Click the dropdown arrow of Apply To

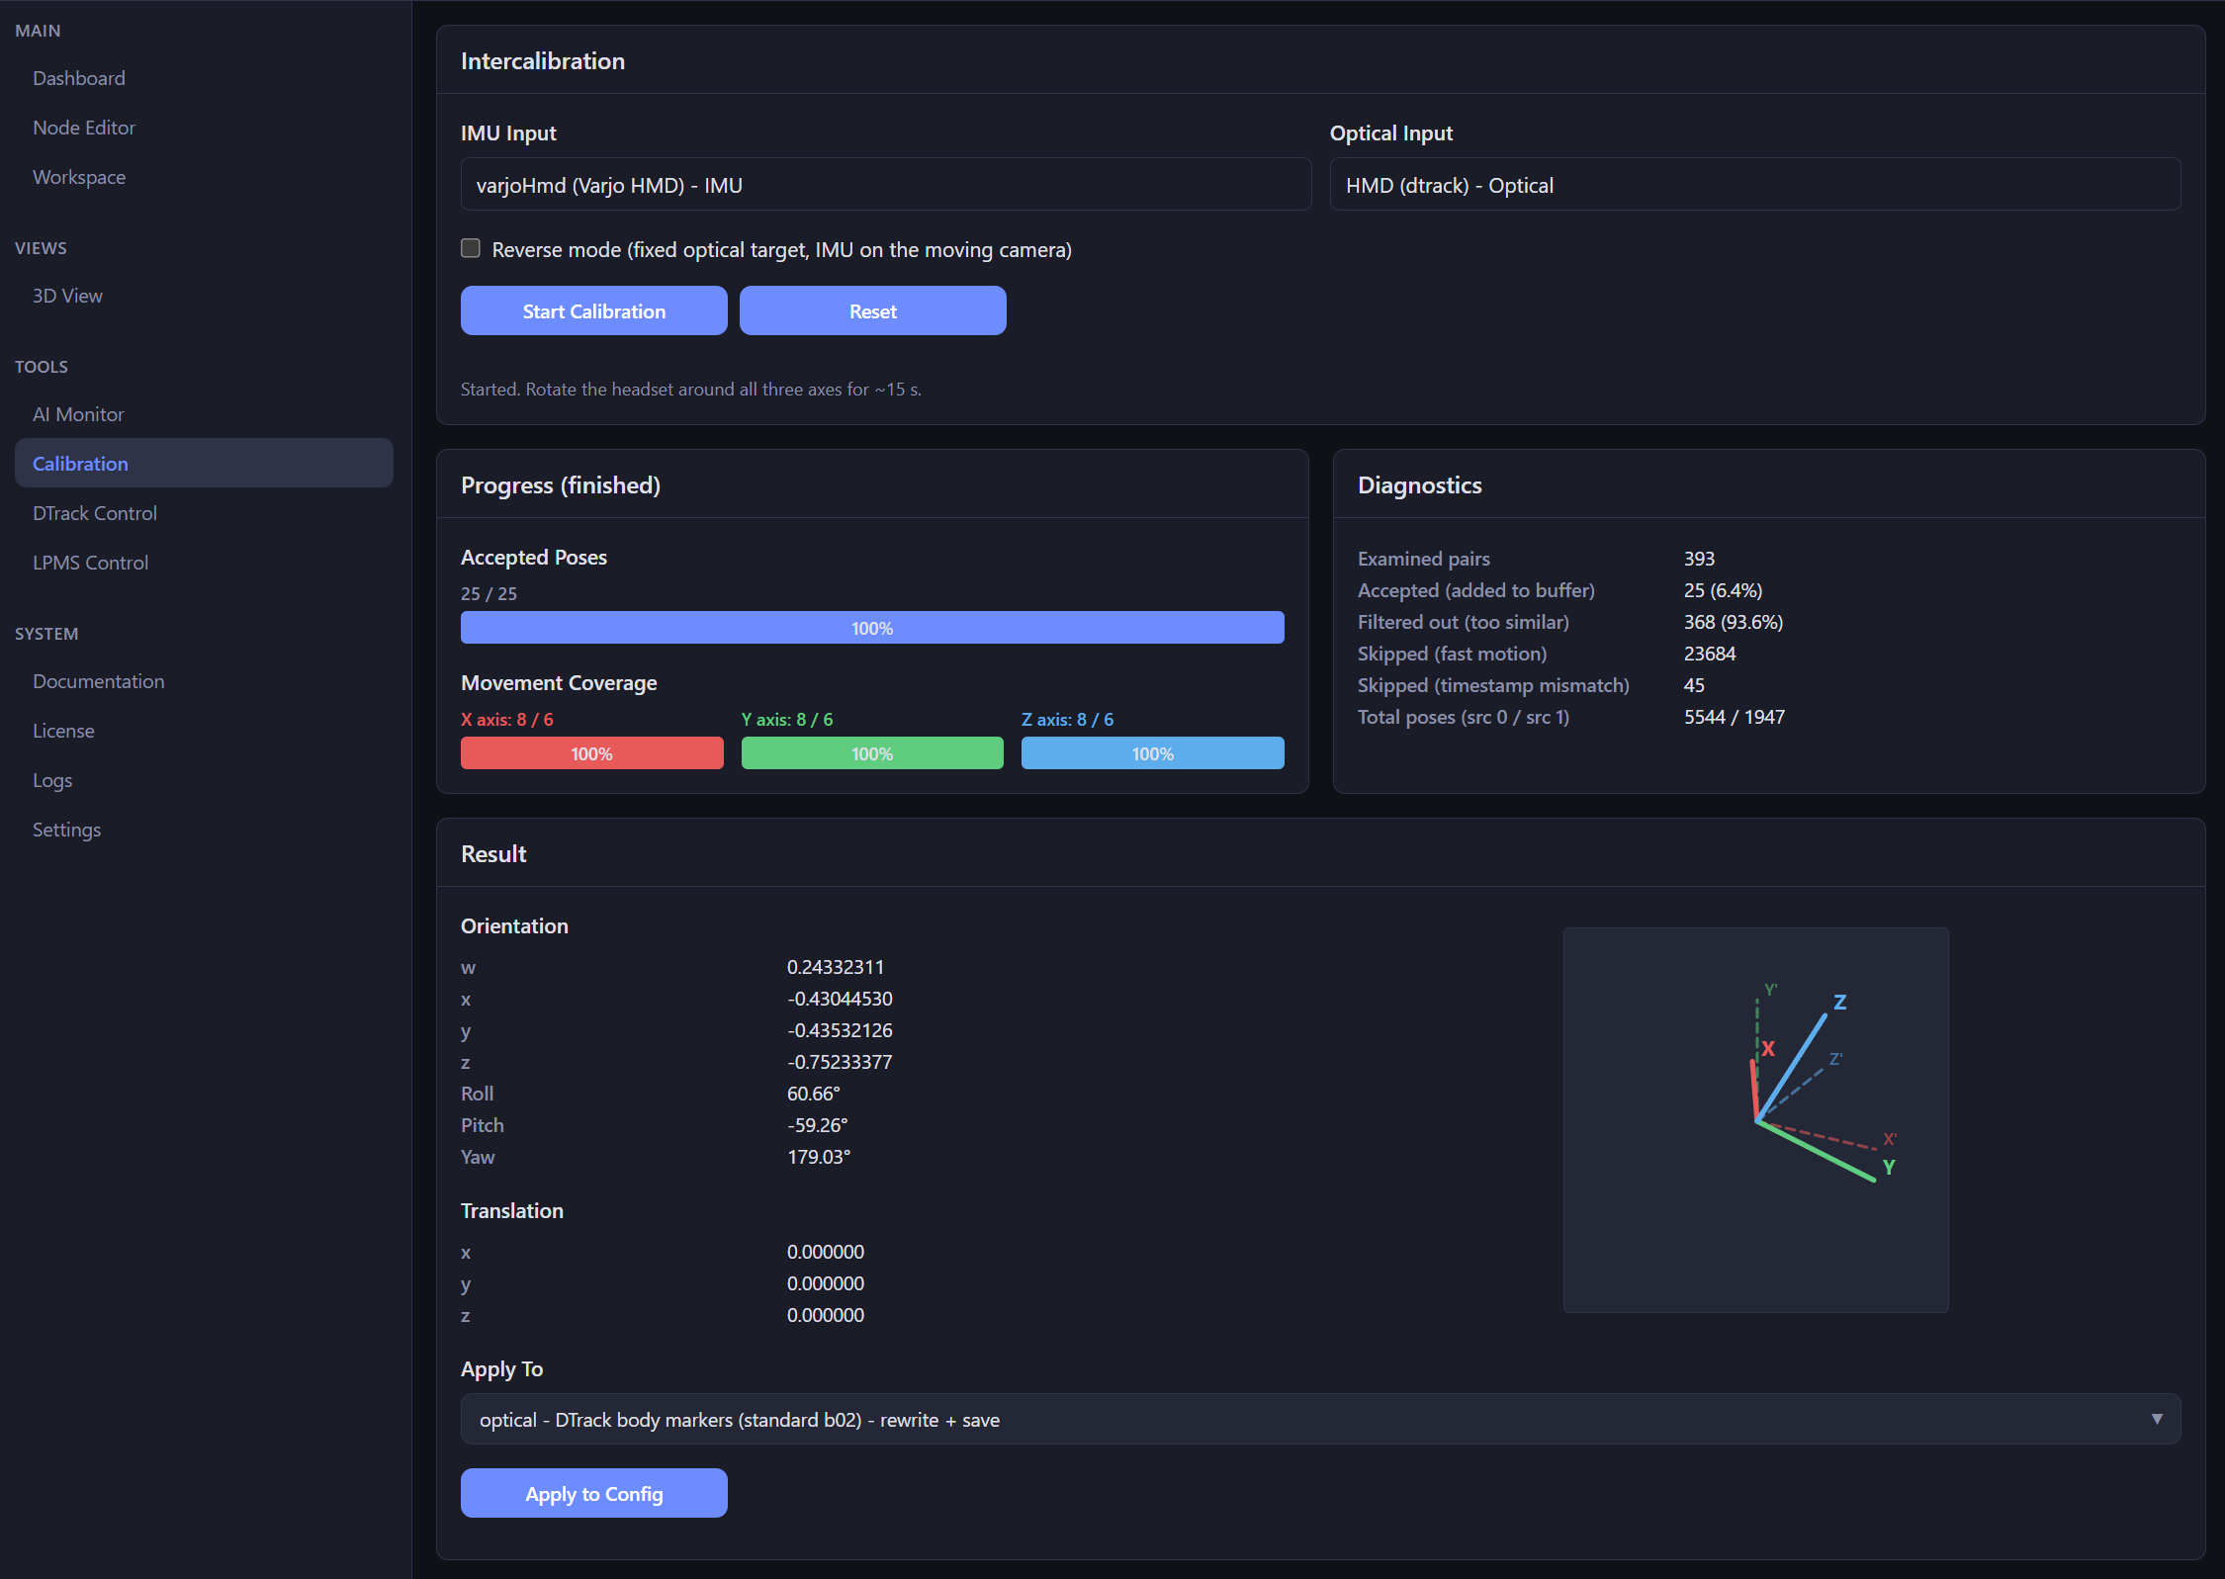tap(2157, 1419)
